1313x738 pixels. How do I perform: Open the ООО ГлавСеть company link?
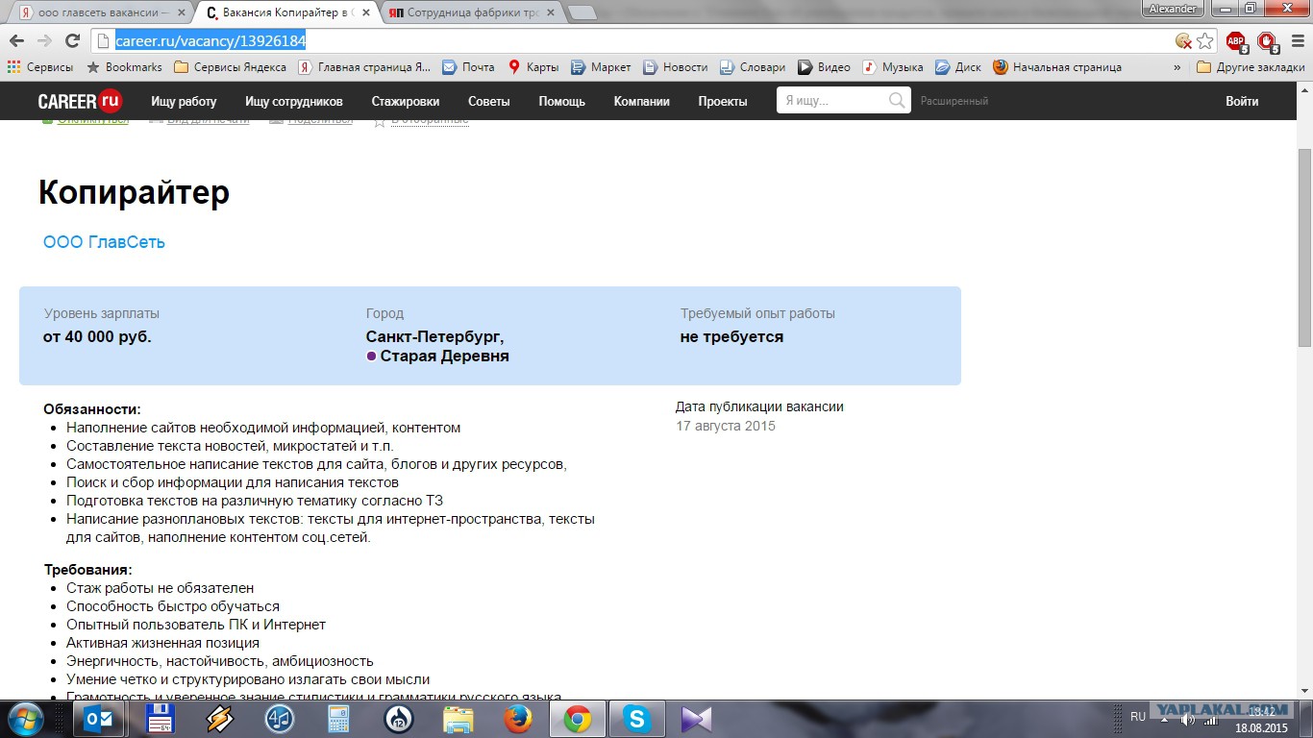point(105,242)
